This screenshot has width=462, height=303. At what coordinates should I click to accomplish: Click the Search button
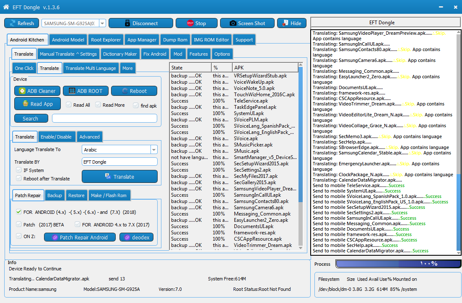pyautogui.click(x=31, y=118)
